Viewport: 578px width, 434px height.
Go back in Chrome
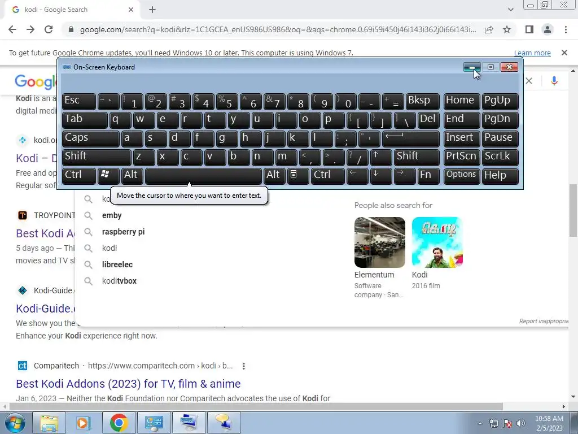[12, 29]
